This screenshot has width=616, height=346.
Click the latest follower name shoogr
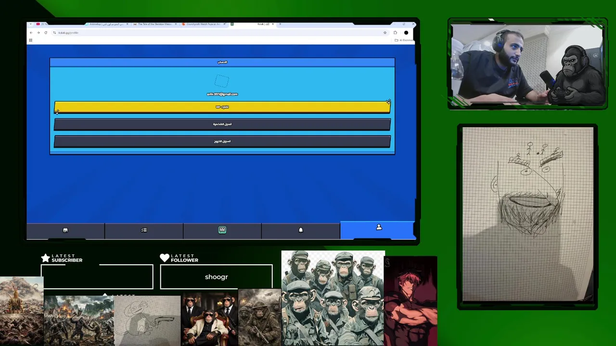217,277
